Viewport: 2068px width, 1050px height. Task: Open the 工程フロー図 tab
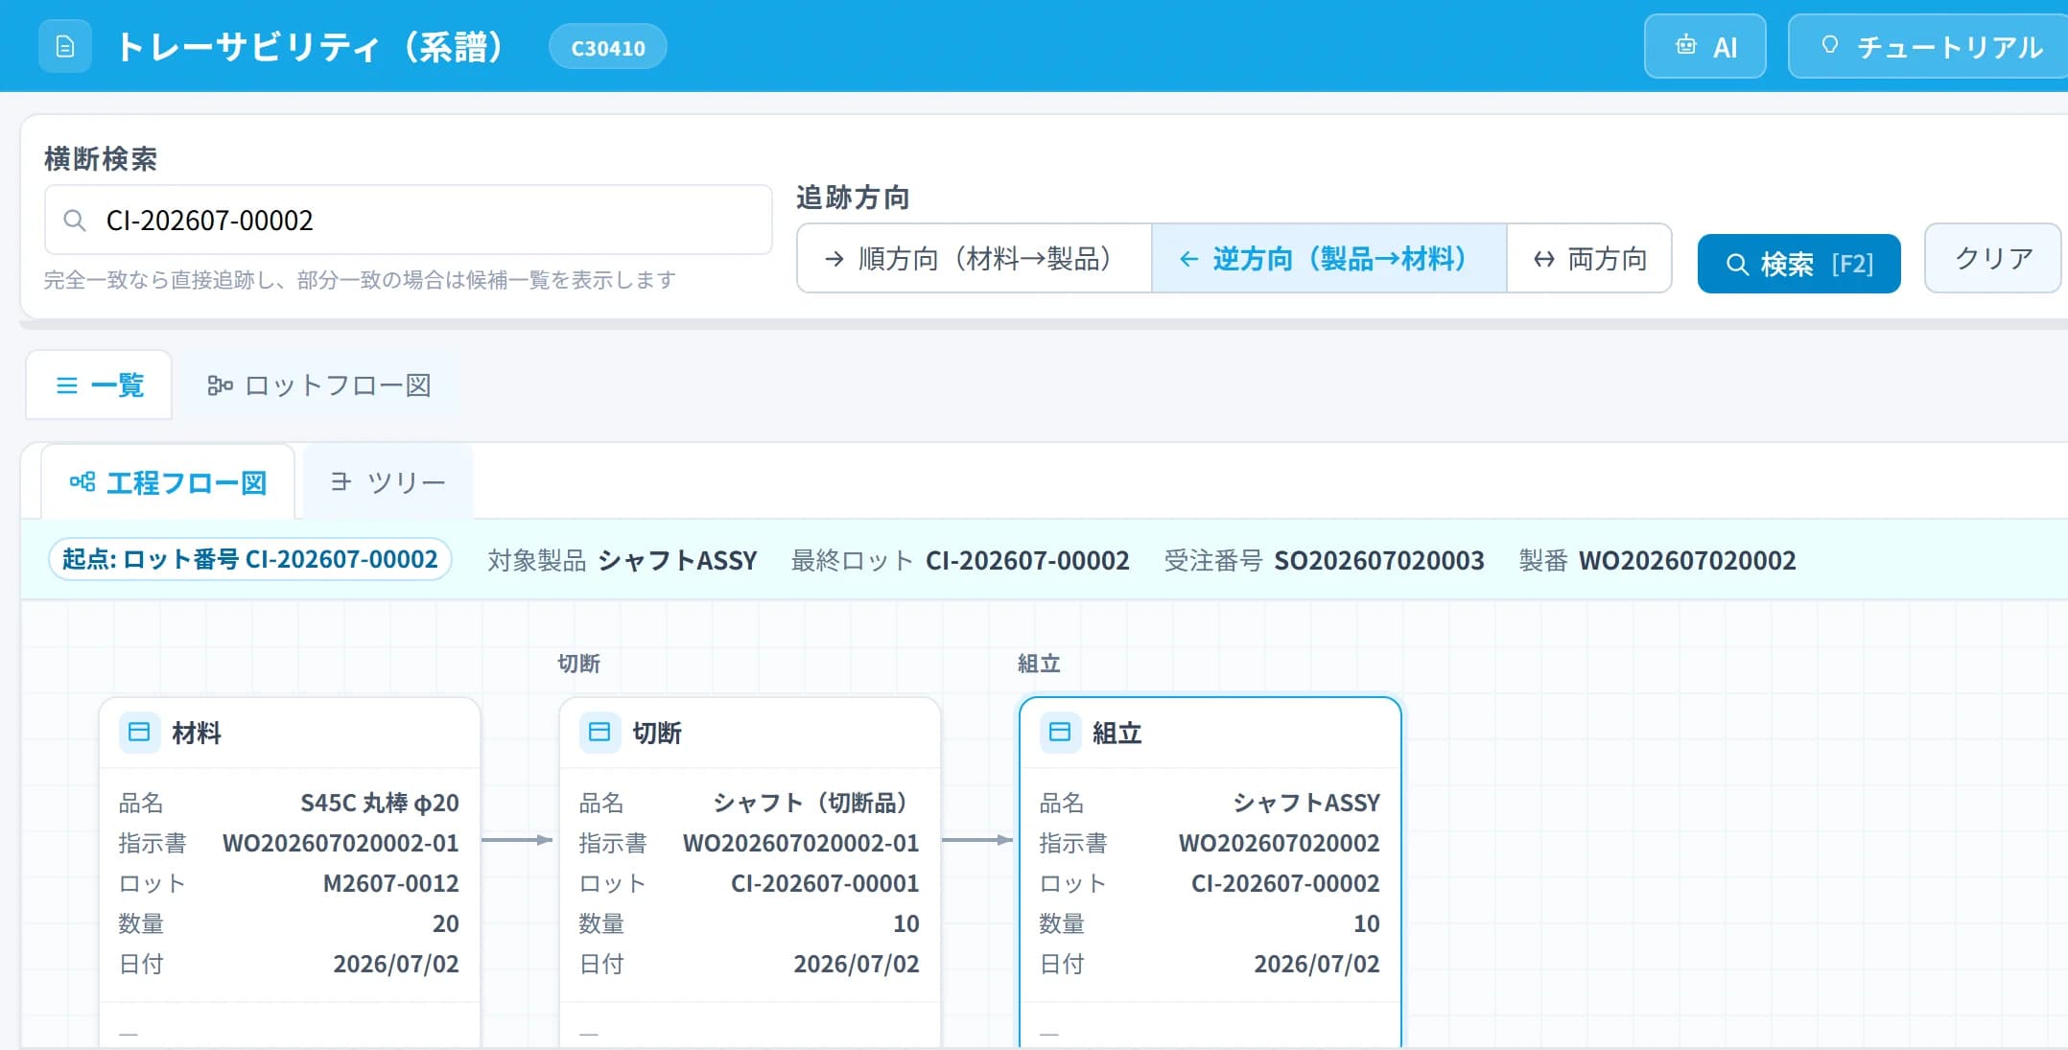tap(168, 481)
